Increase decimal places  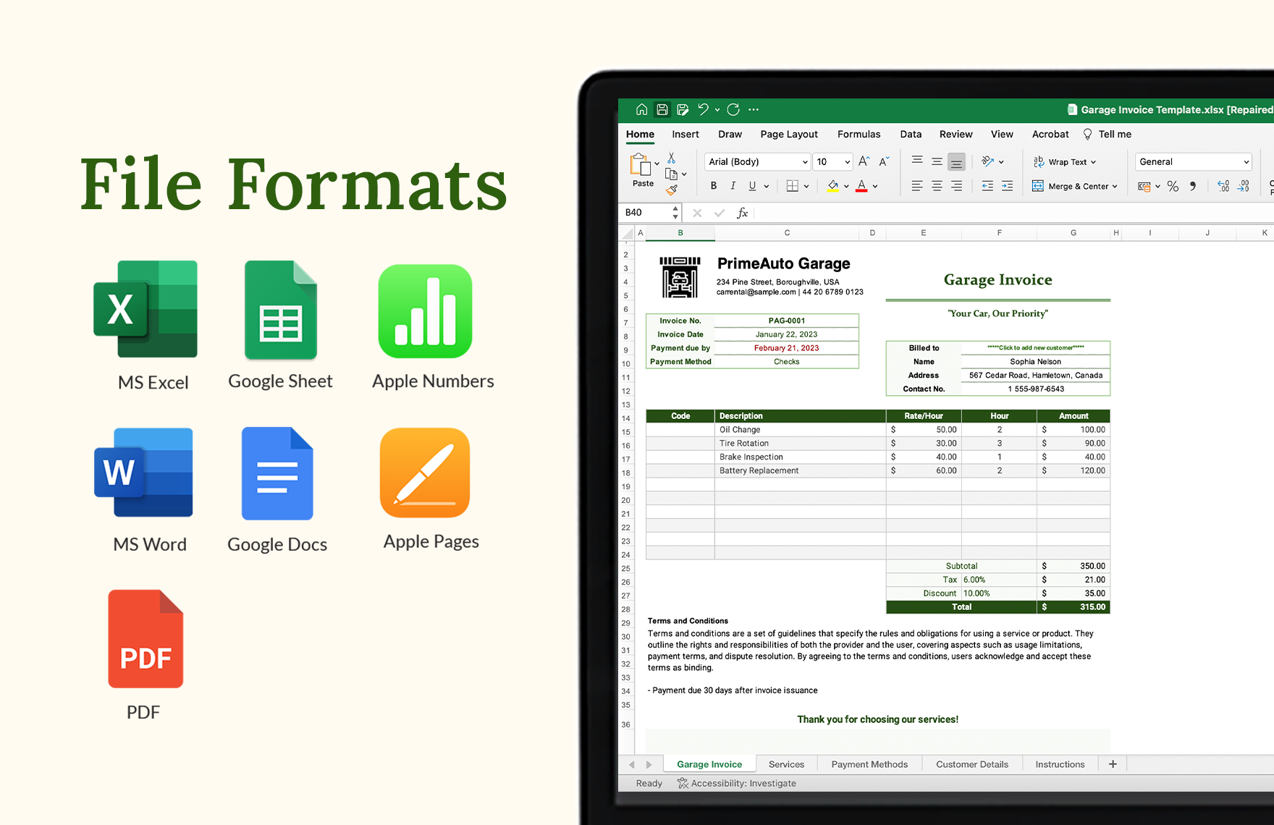[x=1223, y=187]
